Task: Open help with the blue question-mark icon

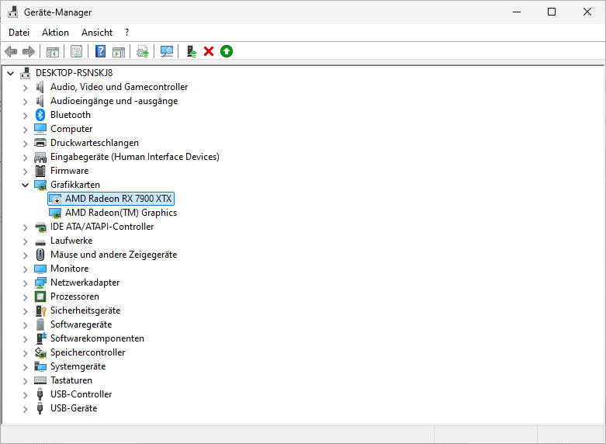Action: point(101,51)
